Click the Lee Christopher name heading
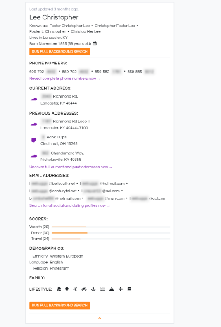221x327 pixels. [54, 17]
